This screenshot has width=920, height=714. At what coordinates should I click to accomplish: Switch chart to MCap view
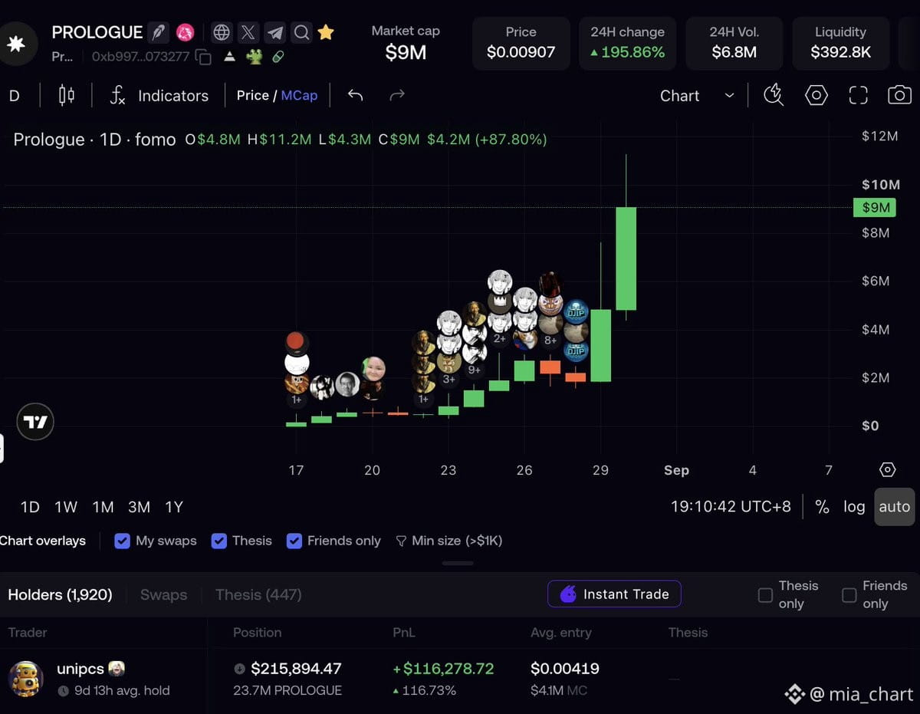(299, 95)
